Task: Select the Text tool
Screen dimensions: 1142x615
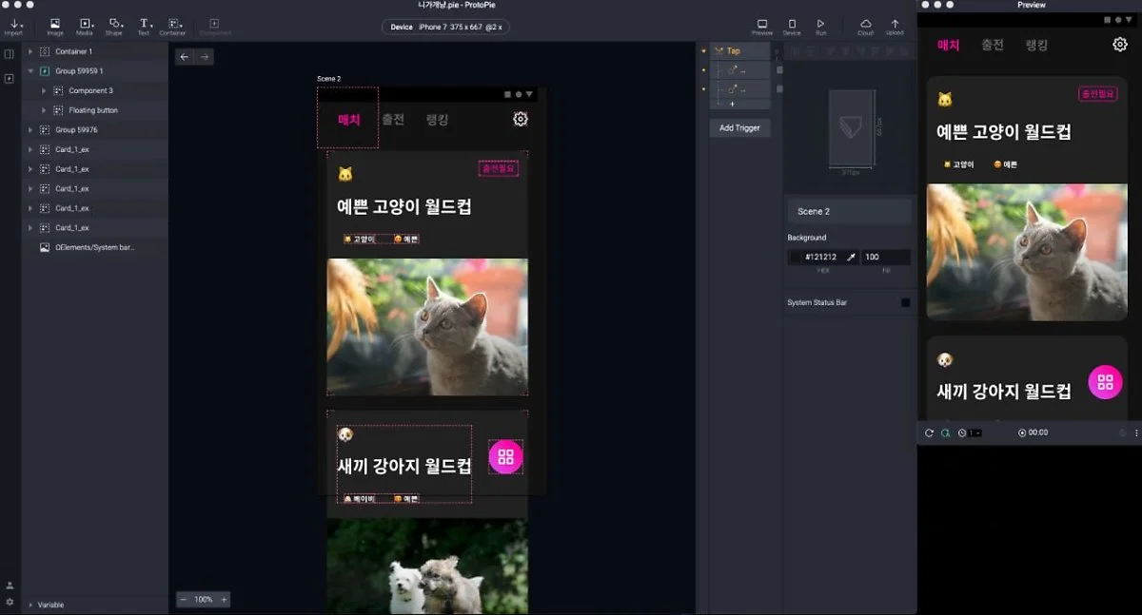Action: tap(144, 26)
